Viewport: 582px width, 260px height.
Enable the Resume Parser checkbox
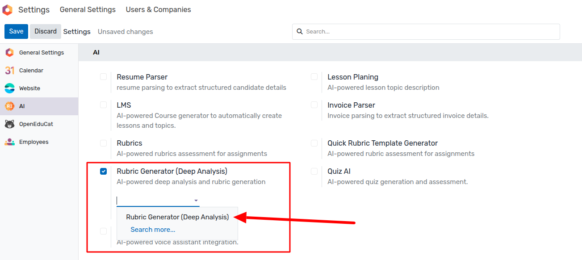(x=104, y=77)
